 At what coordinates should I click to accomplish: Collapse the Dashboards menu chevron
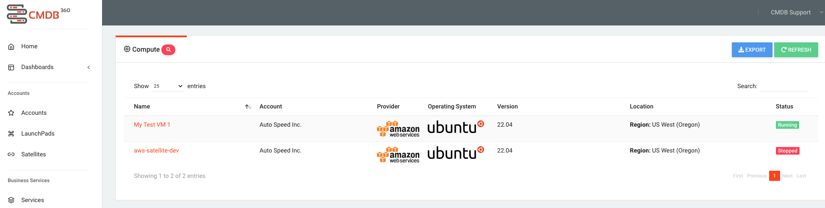click(89, 67)
